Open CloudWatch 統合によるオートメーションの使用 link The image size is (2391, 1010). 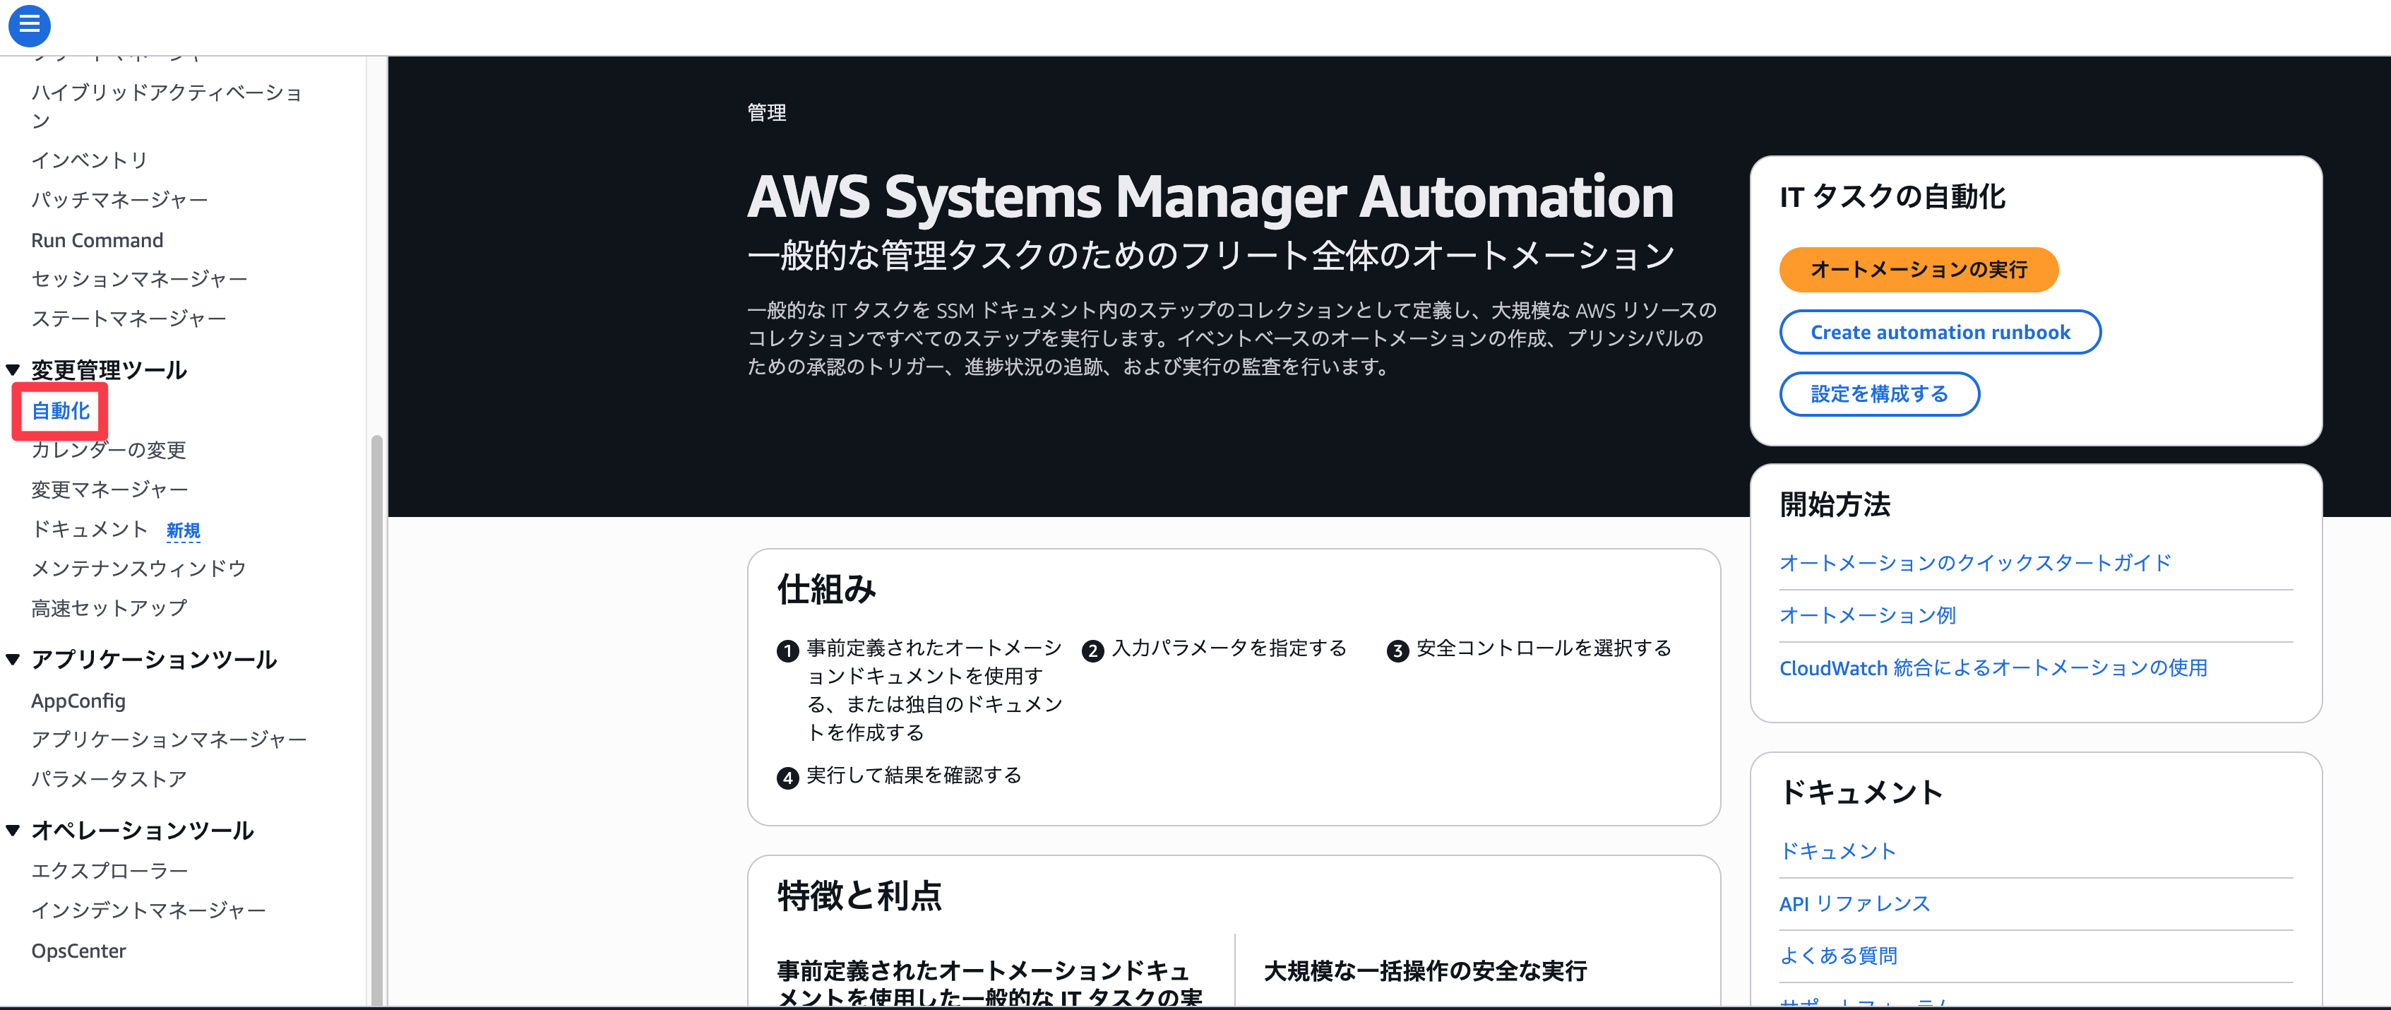coord(1993,667)
